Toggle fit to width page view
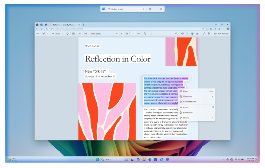 click(x=127, y=34)
